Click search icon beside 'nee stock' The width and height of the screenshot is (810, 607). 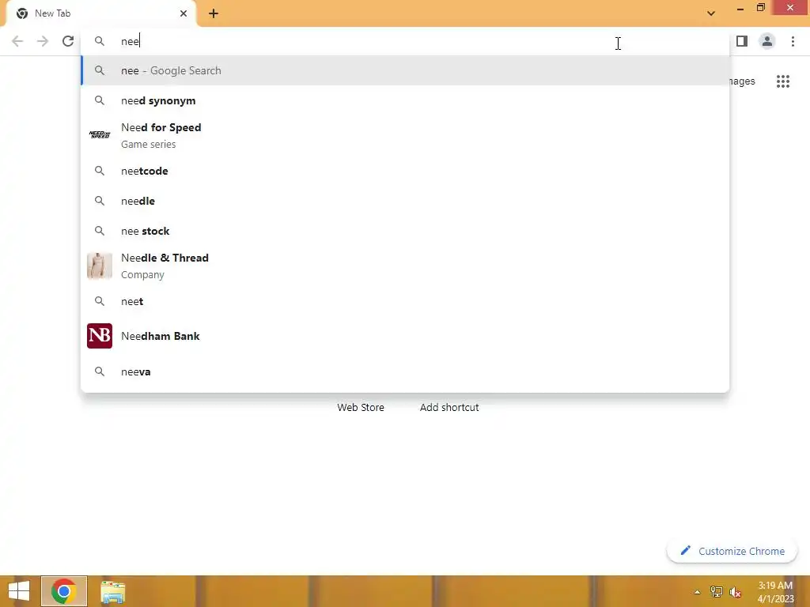tap(100, 231)
